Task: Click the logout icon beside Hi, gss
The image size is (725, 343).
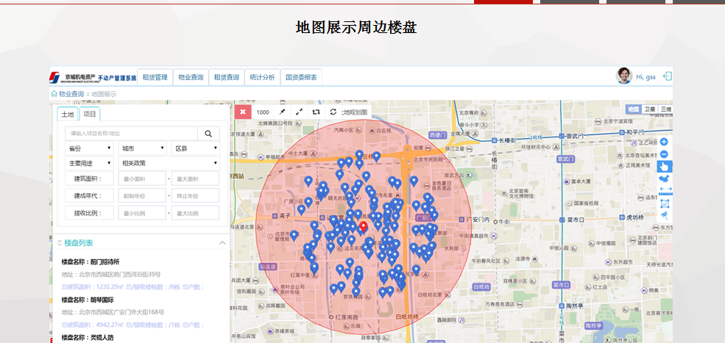Action: [x=667, y=76]
